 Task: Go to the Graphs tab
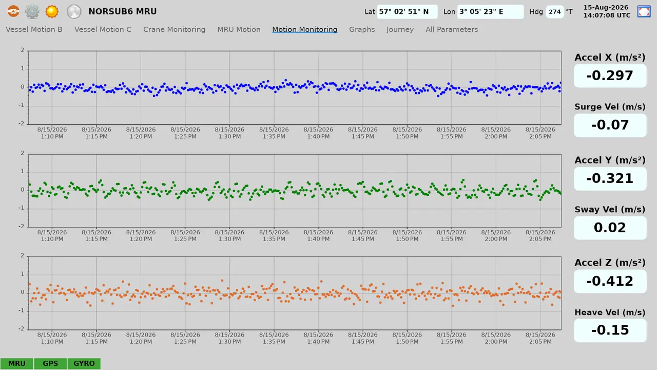pos(362,29)
